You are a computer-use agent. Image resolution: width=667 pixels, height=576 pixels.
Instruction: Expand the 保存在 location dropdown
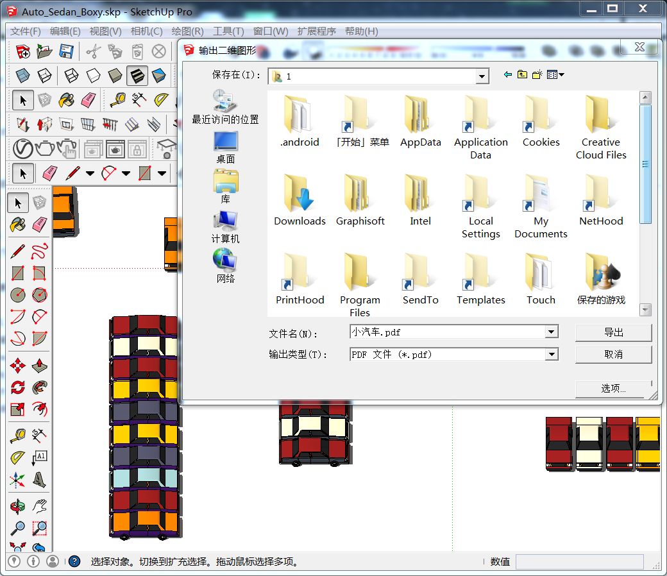482,76
